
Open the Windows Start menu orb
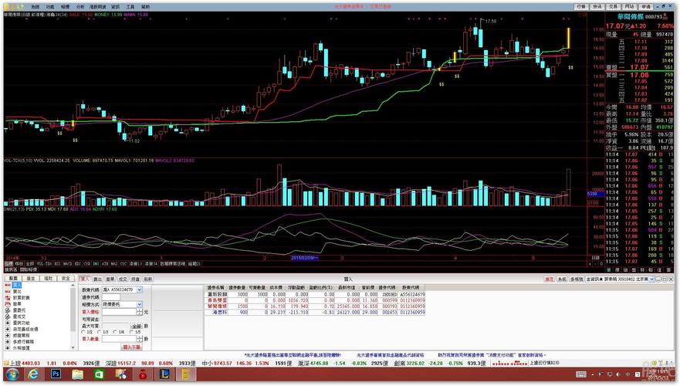click(12, 374)
